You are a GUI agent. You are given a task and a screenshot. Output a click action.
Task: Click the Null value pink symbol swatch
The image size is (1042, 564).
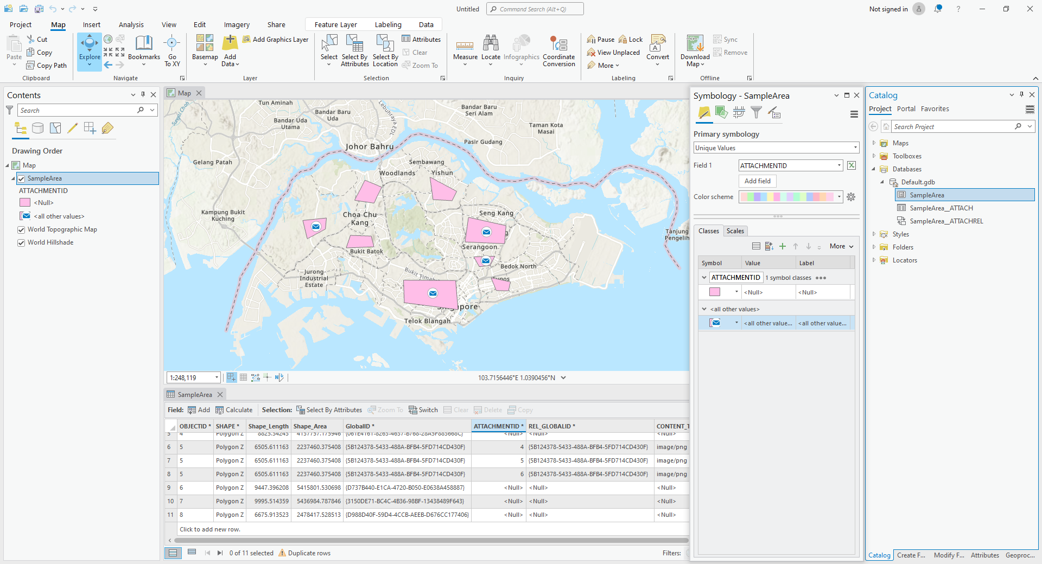coord(716,292)
